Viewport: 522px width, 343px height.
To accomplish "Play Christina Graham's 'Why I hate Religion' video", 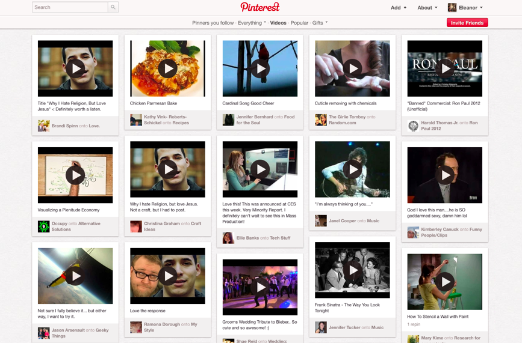I will pyautogui.click(x=167, y=169).
